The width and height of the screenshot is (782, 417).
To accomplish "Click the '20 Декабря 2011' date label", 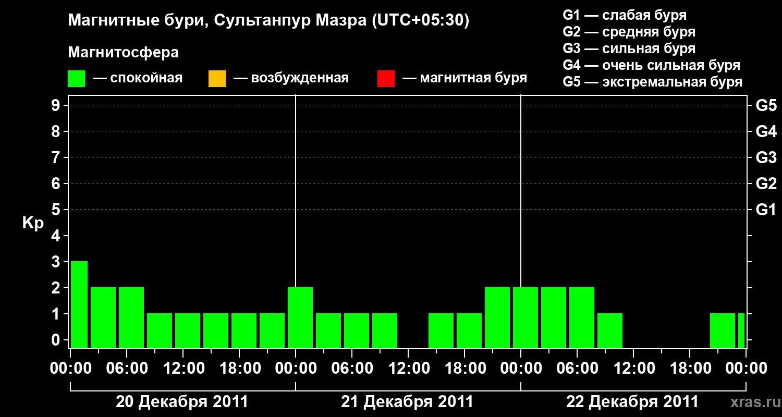I will (182, 402).
